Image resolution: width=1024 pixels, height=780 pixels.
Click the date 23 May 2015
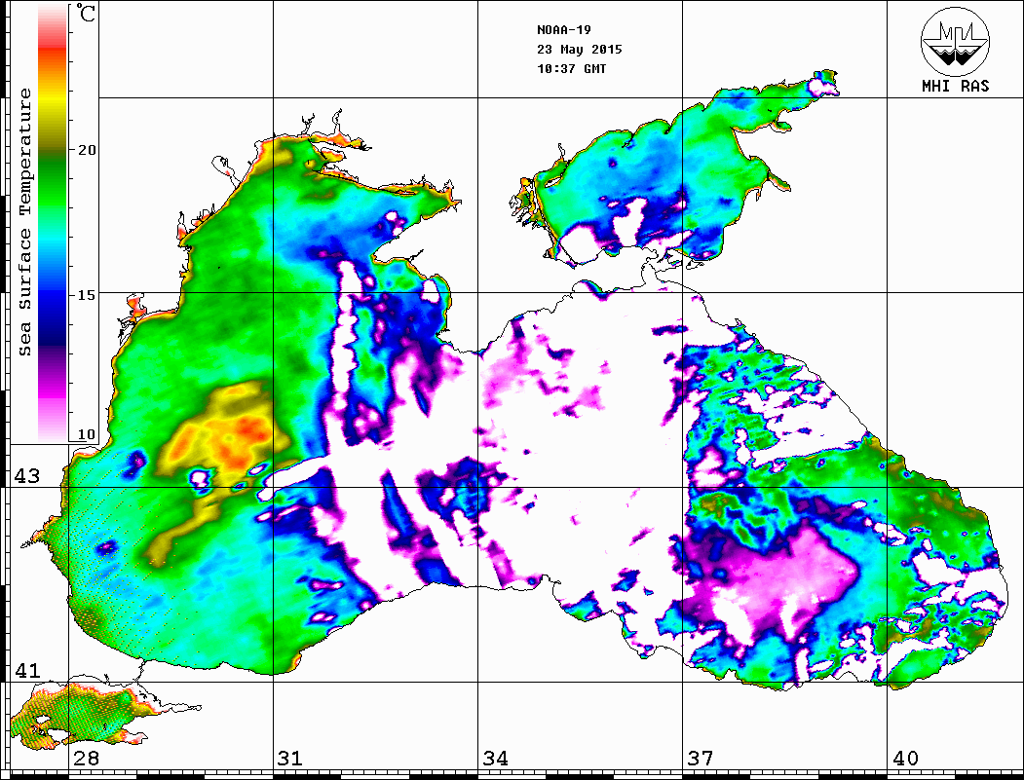579,49
